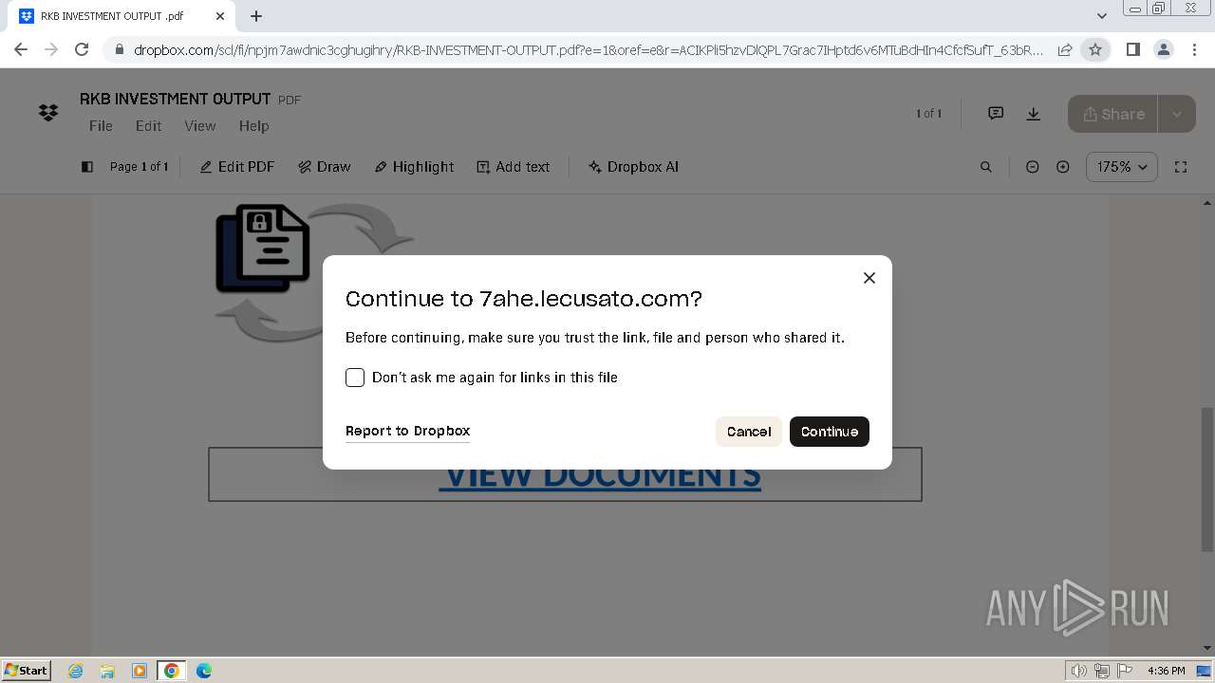Viewport: 1215px width, 683px height.
Task: Close the RKB INVESTMENT OUTPUT tab
Action: (x=220, y=16)
